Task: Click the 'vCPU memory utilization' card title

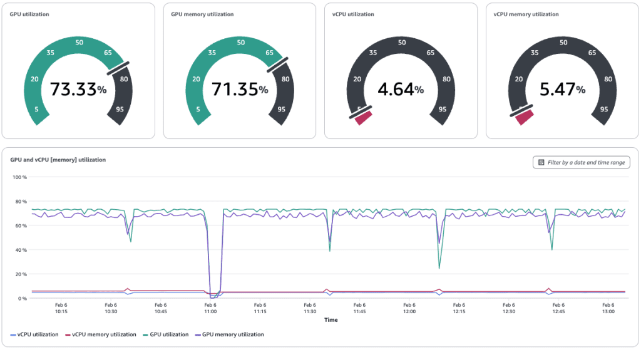Action: (x=526, y=14)
